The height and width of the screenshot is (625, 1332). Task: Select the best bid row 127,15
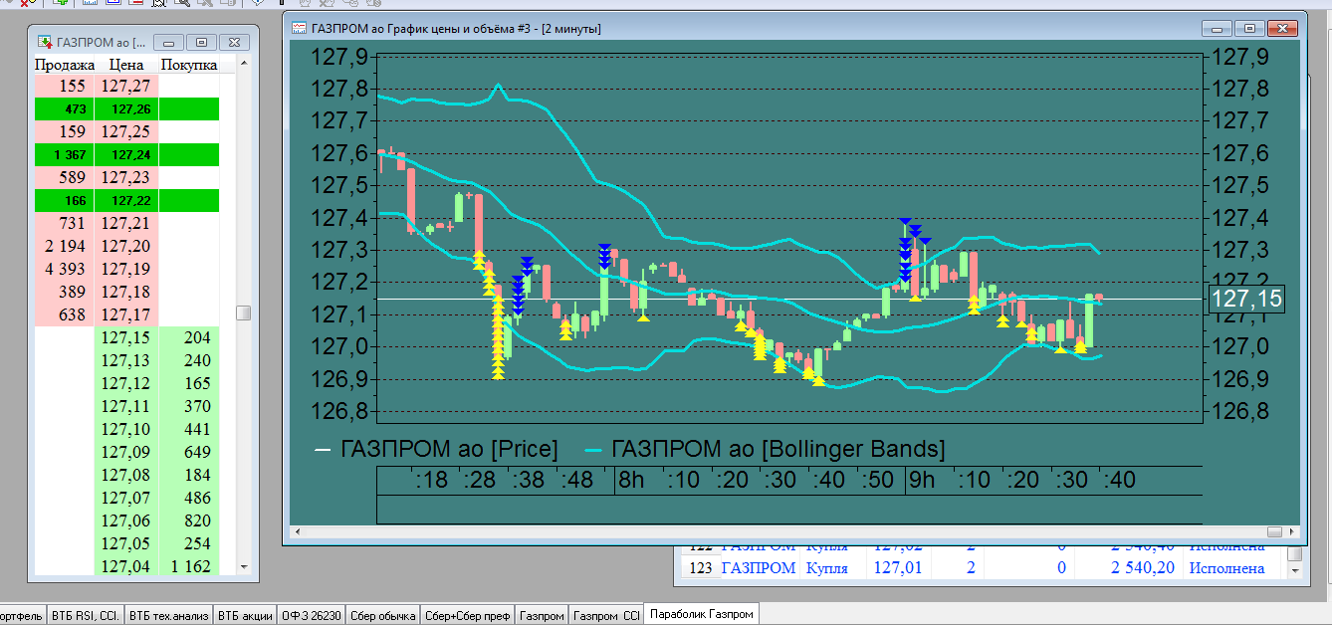(x=127, y=337)
